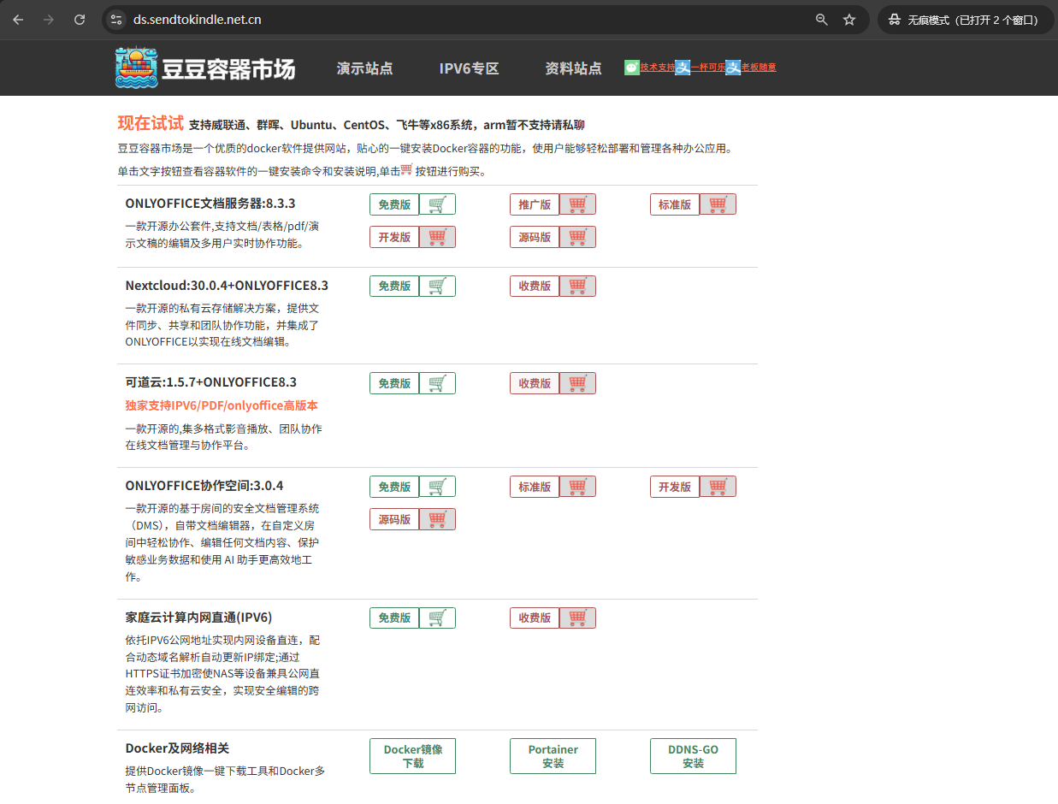Select 开发版 for ONLYOFFICE协作空间
The image size is (1058, 804).
(x=675, y=487)
